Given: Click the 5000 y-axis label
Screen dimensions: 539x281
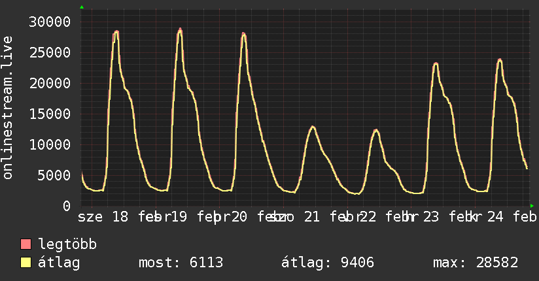Looking at the screenshot, I should point(54,175).
